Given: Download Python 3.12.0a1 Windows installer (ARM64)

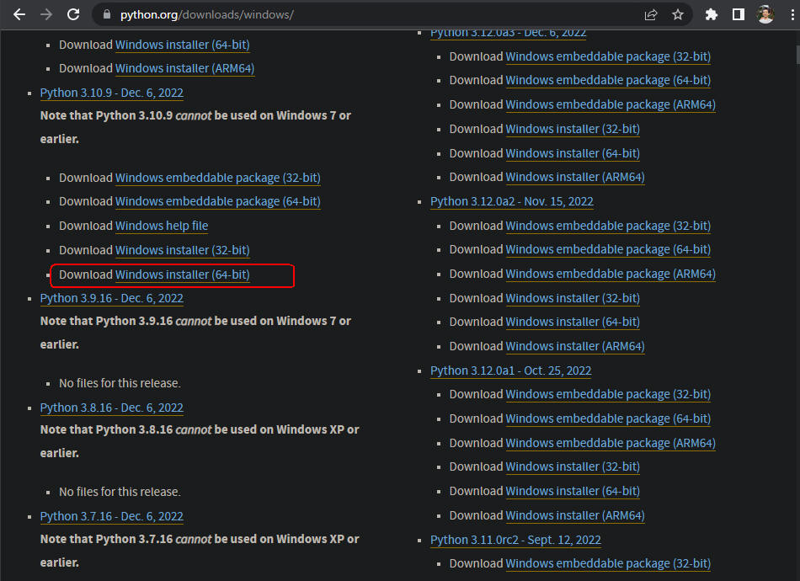Looking at the screenshot, I should click(575, 515).
